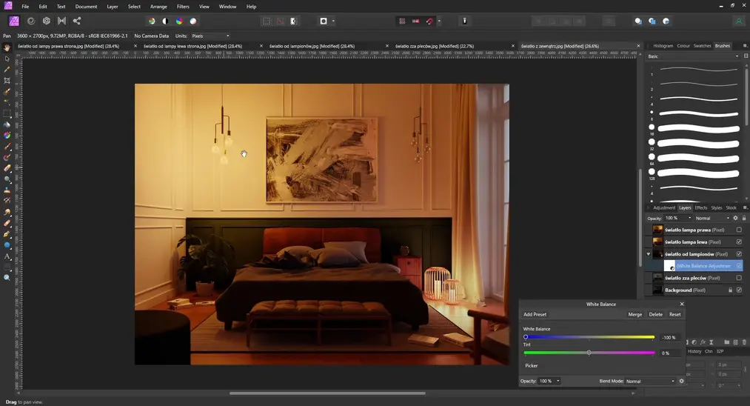This screenshot has height=406, width=750.
Task: Open Layers panel opacity dropdown
Action: click(678, 219)
